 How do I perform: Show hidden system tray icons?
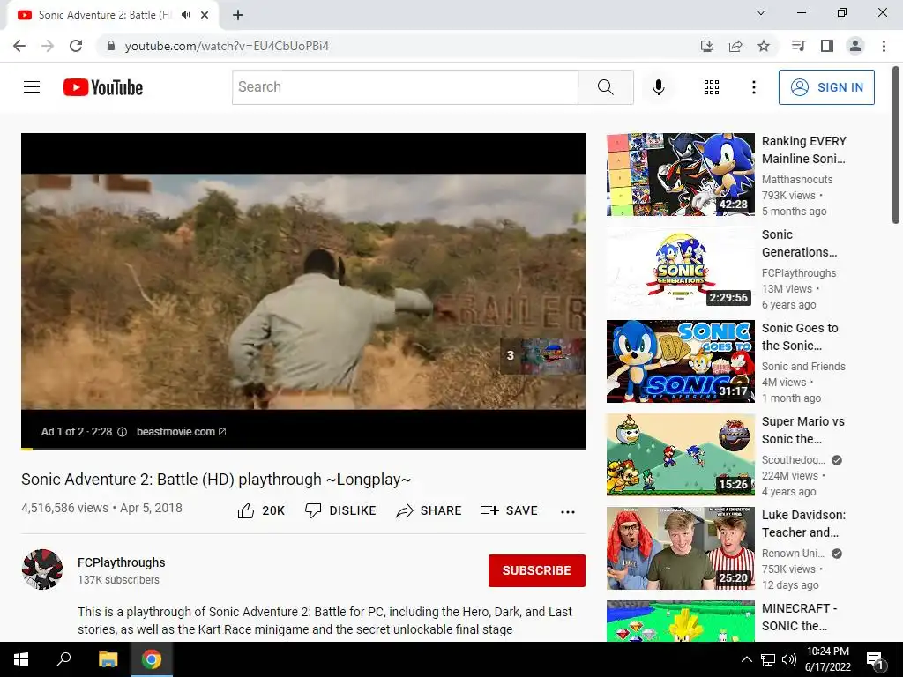(746, 659)
